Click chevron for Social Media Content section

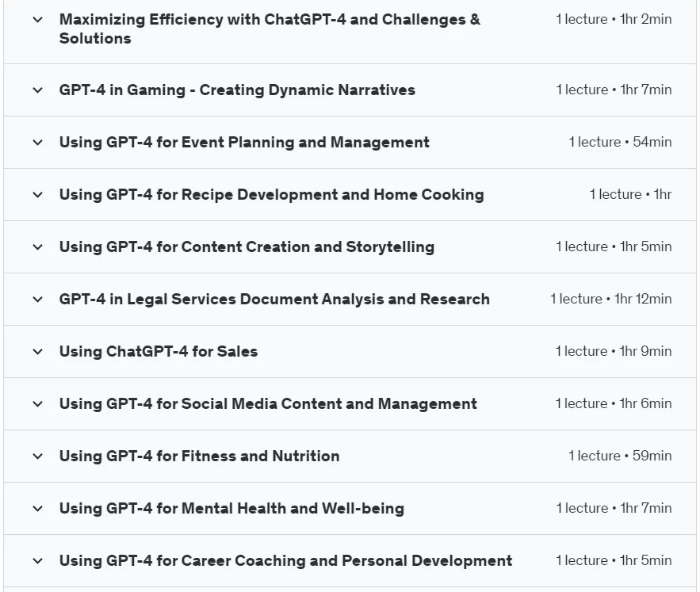(x=38, y=404)
